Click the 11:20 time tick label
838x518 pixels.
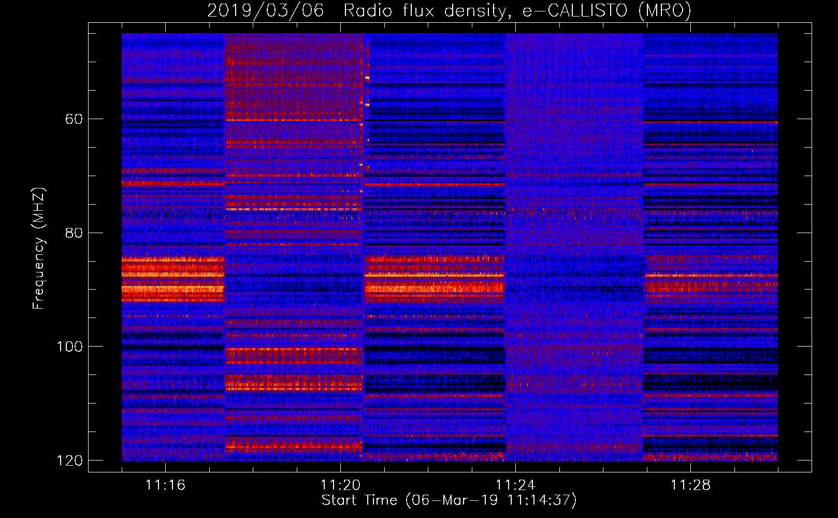coord(340,485)
